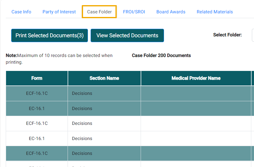Viewport: 254px width, 167px height.
Task: Deselect the second row EC-16.1 document
Action: [x=37, y=109]
